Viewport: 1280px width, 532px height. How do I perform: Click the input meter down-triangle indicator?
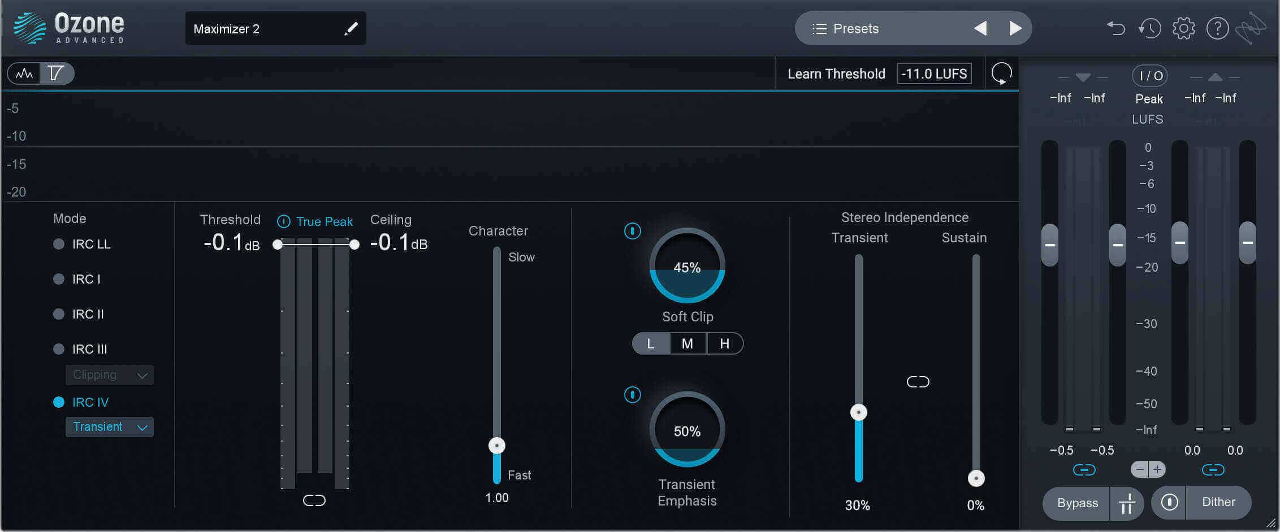(x=1083, y=77)
